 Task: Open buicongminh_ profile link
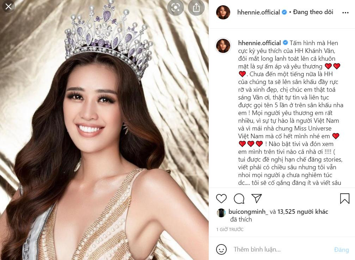coord(248,212)
